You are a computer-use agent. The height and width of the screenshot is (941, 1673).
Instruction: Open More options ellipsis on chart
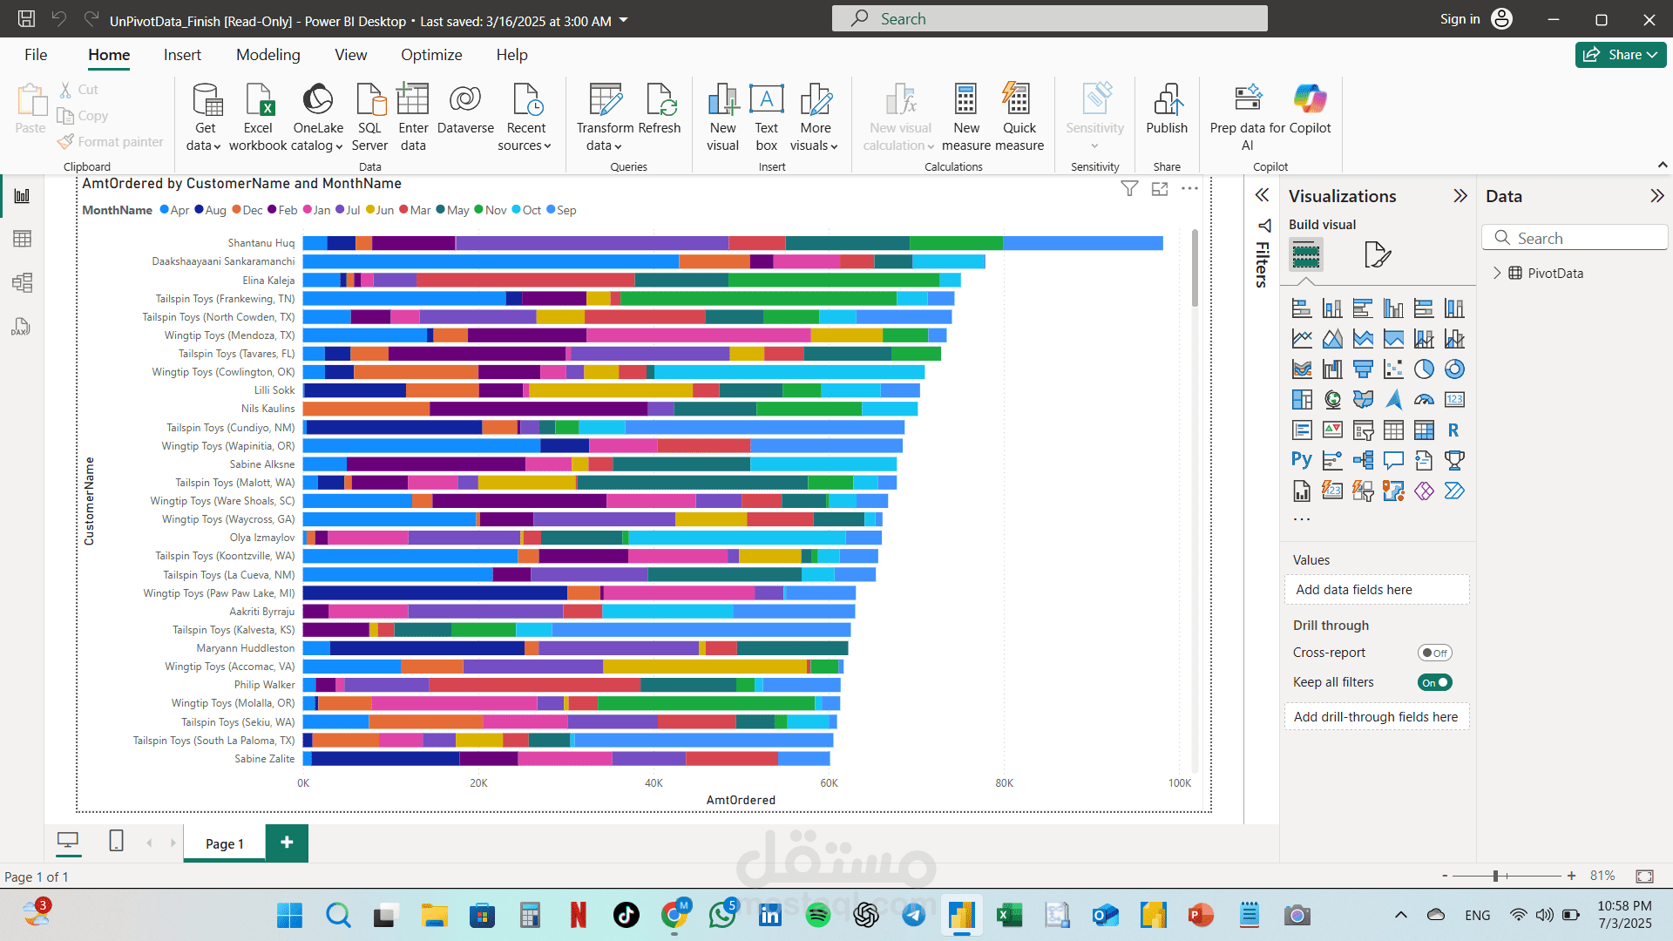tap(1190, 188)
